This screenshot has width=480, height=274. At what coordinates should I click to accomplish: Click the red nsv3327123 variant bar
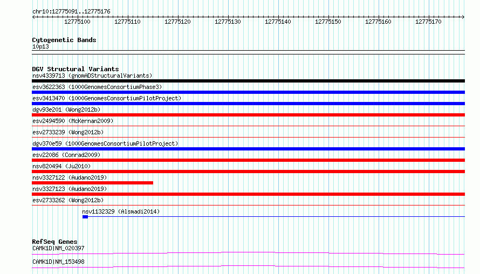click(248, 194)
